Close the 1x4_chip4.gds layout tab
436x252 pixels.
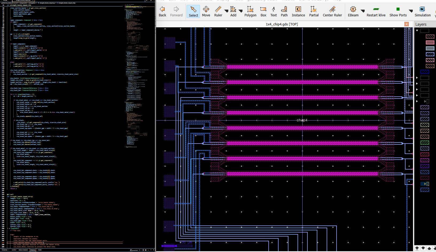click(x=407, y=24)
